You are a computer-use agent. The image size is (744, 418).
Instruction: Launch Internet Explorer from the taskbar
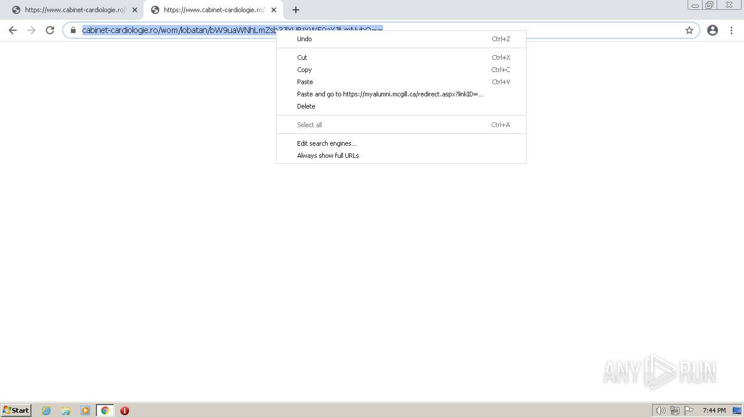pos(46,410)
